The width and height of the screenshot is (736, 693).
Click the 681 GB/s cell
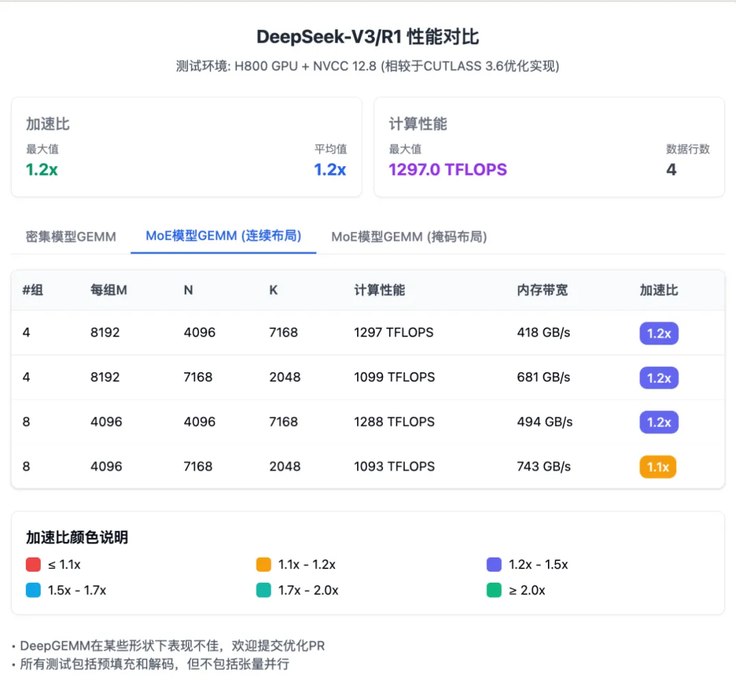[x=544, y=377]
